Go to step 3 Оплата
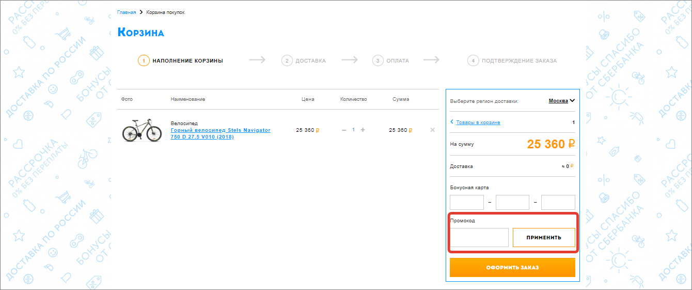The image size is (692, 290). pyautogui.click(x=391, y=60)
